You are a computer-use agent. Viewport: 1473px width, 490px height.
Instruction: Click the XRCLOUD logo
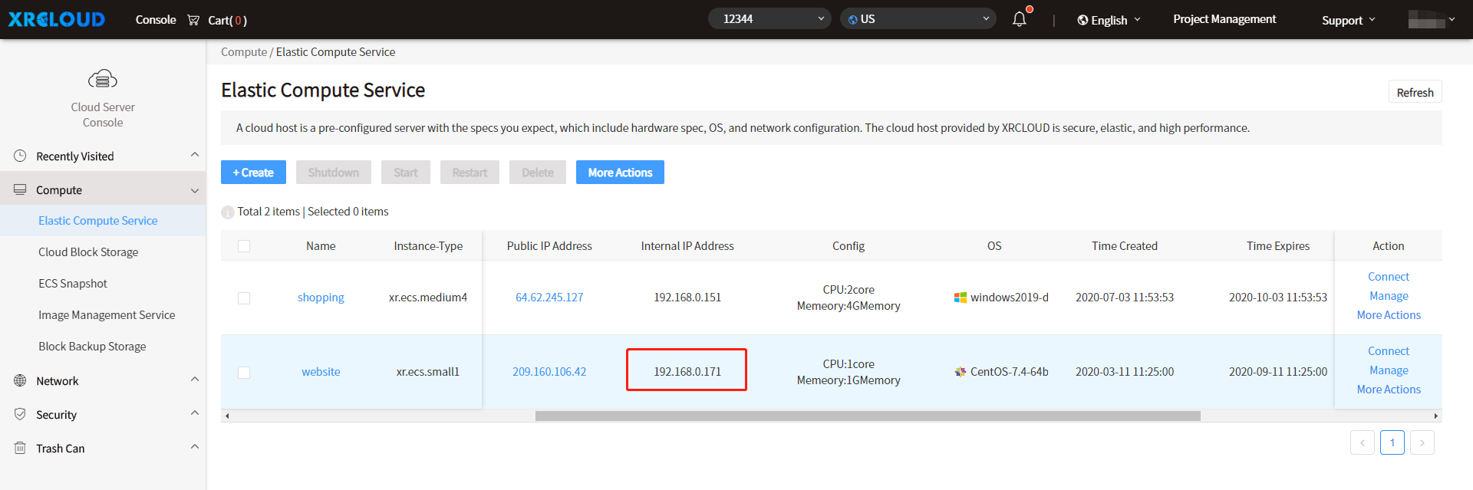pos(57,19)
